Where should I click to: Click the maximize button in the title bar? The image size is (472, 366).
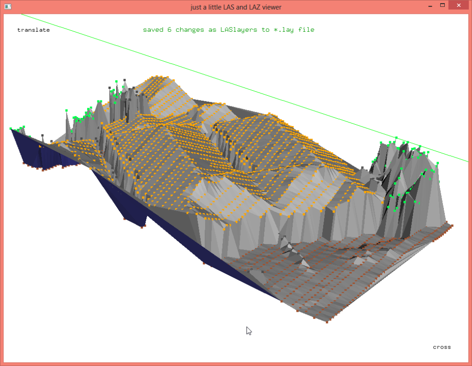pyautogui.click(x=442, y=6)
